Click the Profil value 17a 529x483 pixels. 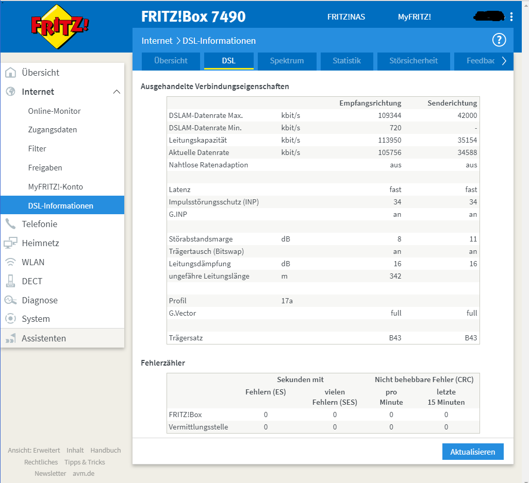click(x=287, y=301)
